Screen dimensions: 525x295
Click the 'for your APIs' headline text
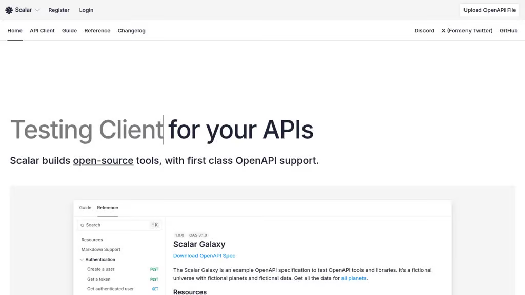coord(241,130)
